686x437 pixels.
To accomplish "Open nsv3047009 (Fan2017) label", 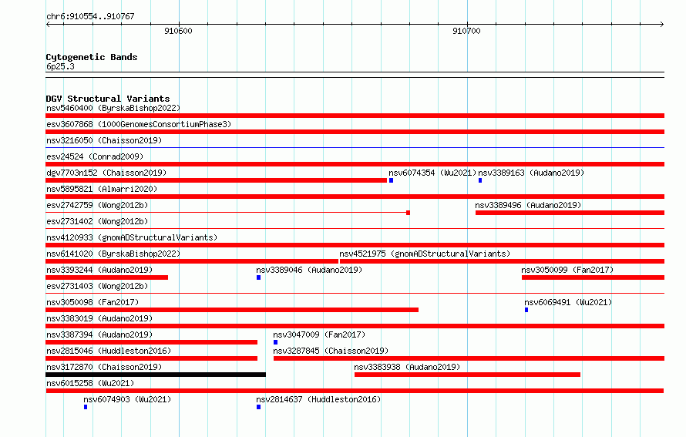I will click(x=319, y=334).
